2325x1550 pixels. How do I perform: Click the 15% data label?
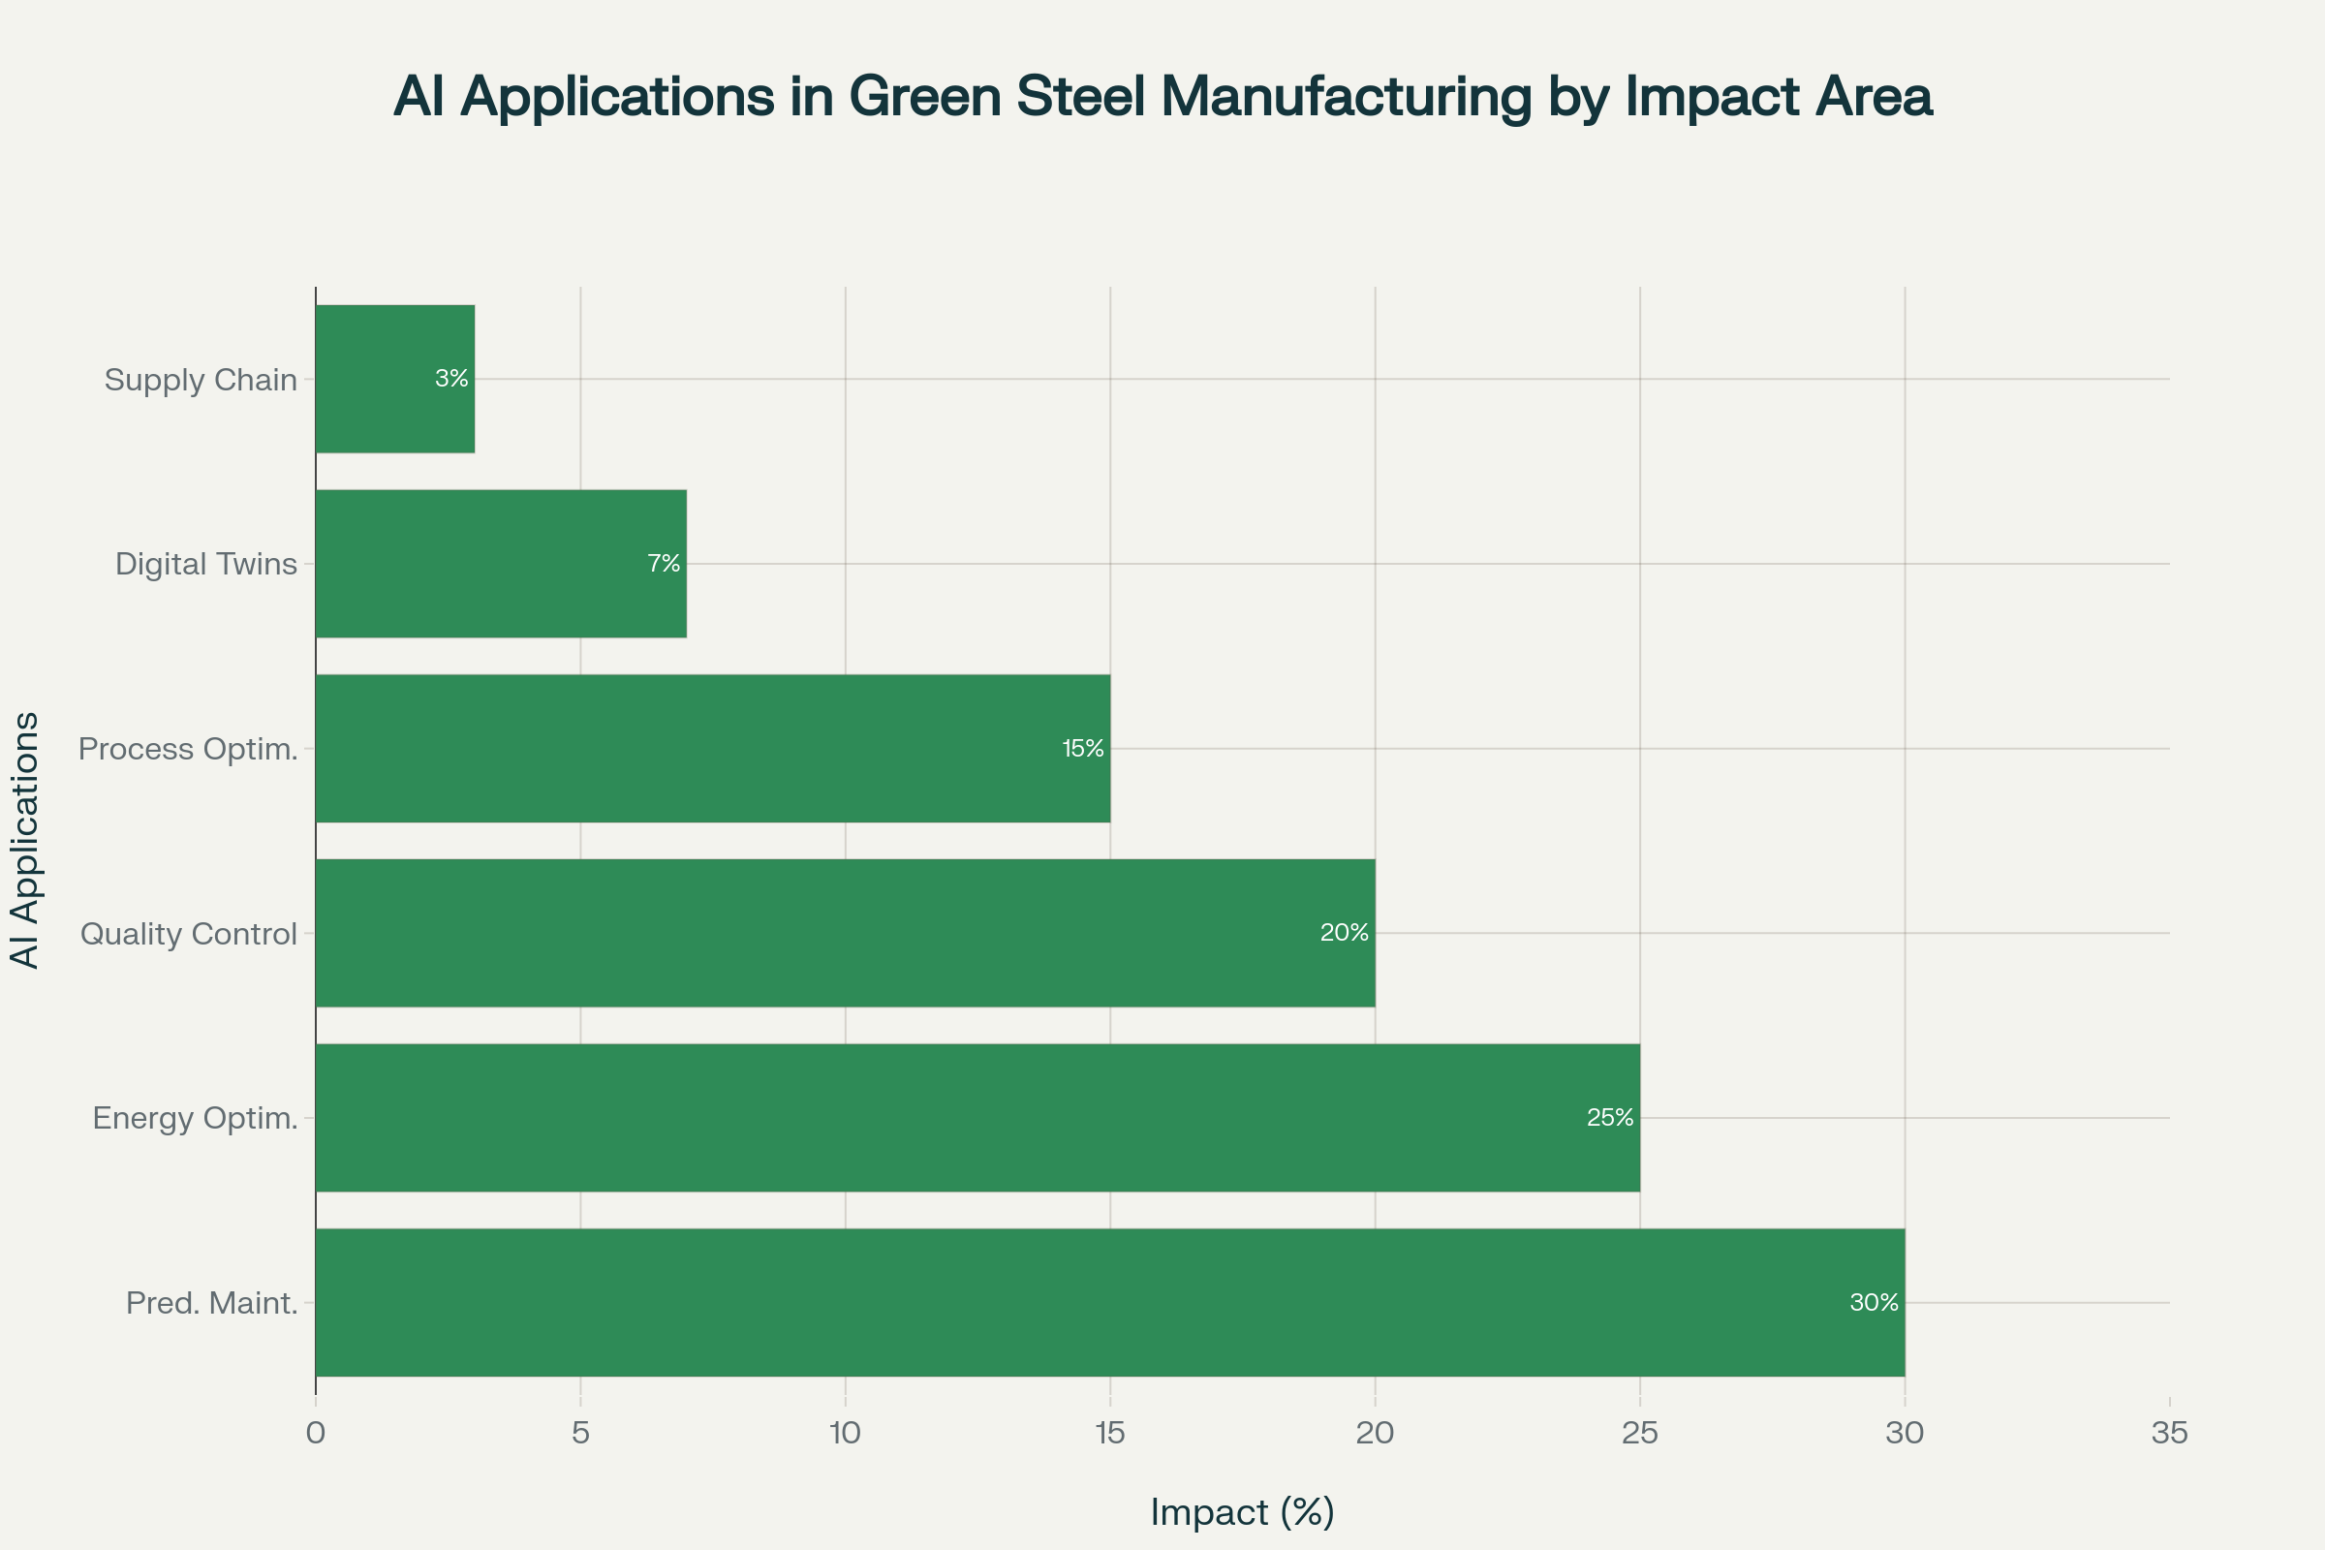pos(1082,748)
